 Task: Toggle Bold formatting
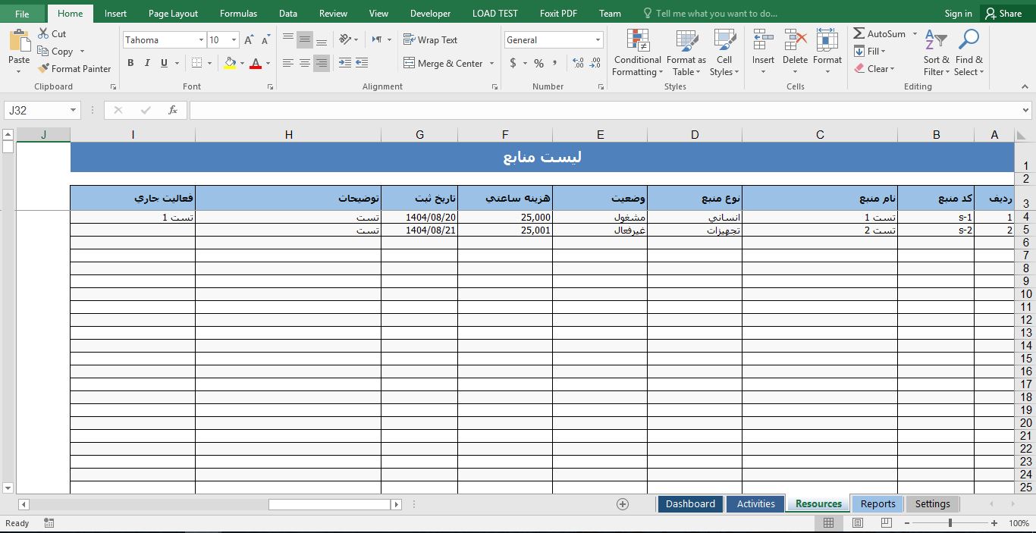tap(130, 63)
